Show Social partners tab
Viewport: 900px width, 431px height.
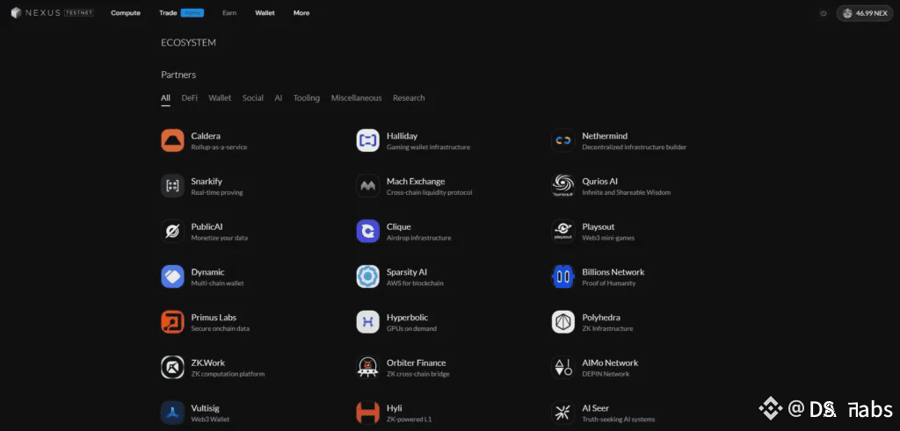point(252,98)
